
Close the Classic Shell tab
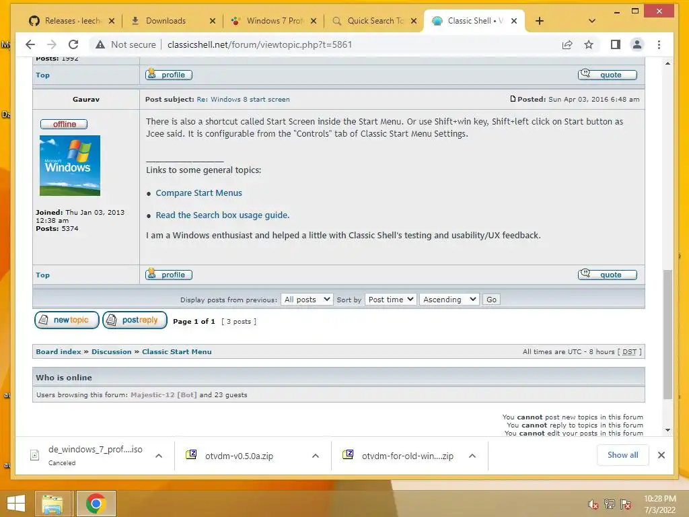(514, 21)
